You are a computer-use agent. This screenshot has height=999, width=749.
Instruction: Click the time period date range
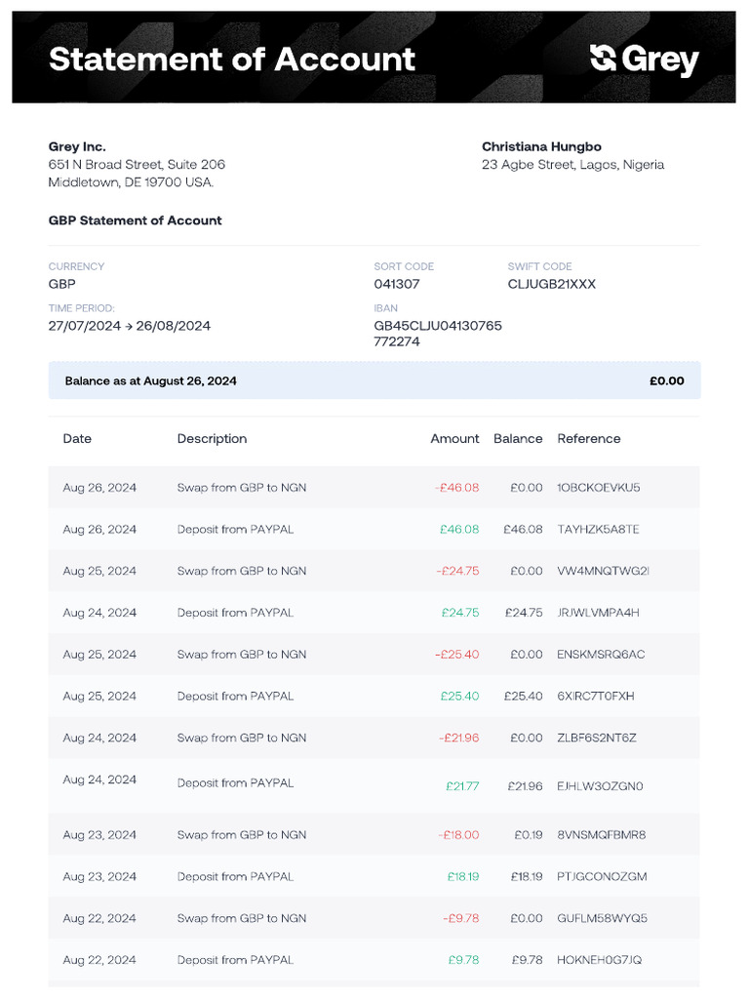pyautogui.click(x=129, y=326)
